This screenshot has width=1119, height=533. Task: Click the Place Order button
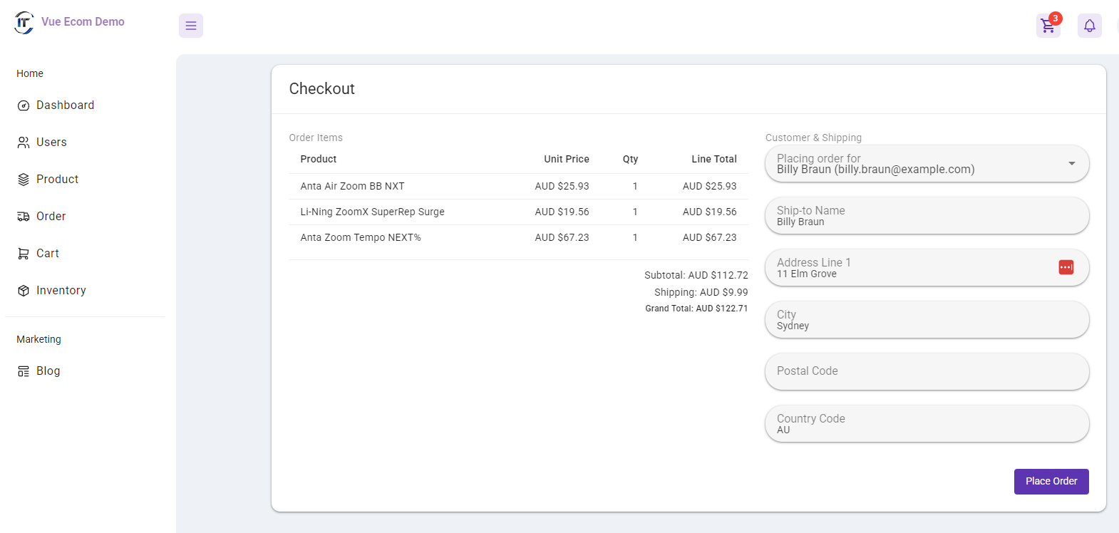pos(1051,482)
